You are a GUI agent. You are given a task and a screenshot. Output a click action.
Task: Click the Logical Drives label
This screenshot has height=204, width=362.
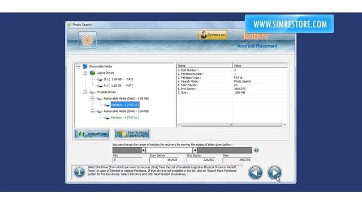(105, 73)
